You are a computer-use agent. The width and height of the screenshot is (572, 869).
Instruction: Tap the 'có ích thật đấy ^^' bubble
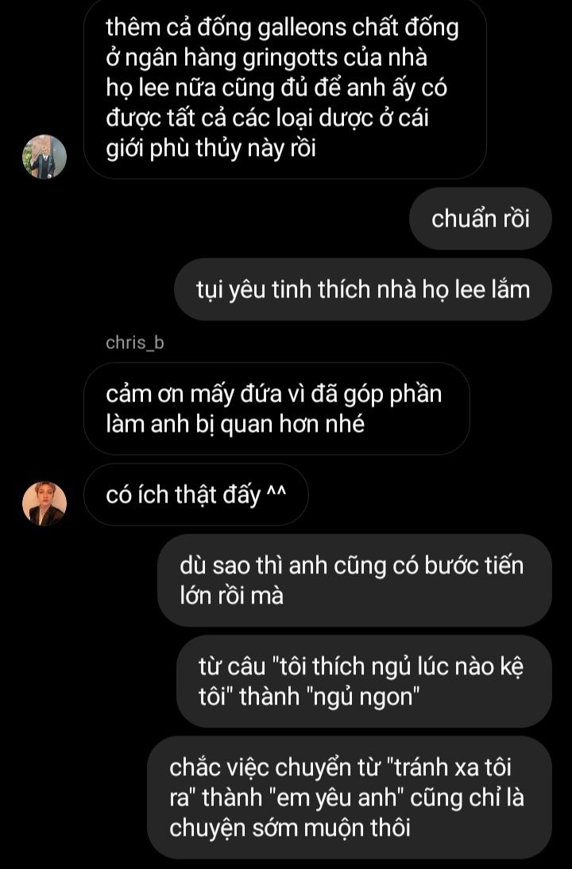[196, 495]
